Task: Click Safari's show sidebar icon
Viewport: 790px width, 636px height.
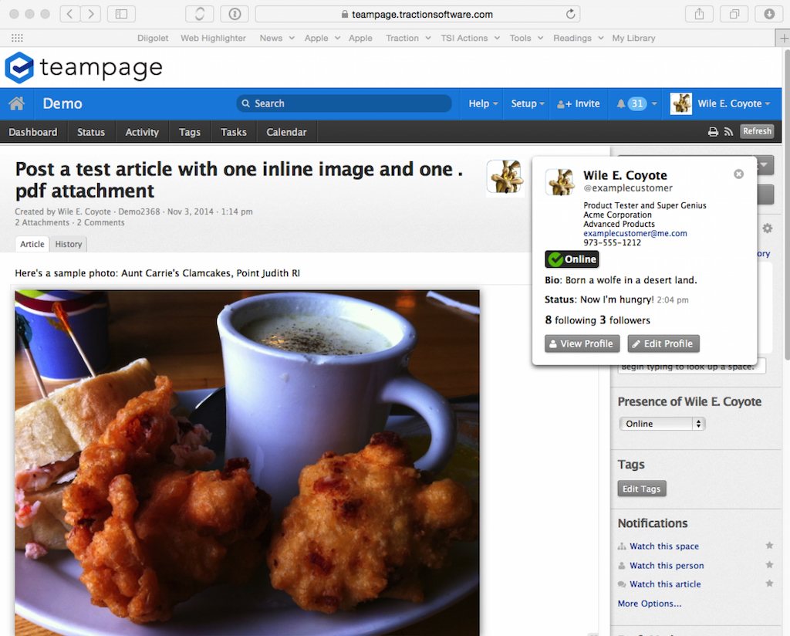Action: [121, 14]
